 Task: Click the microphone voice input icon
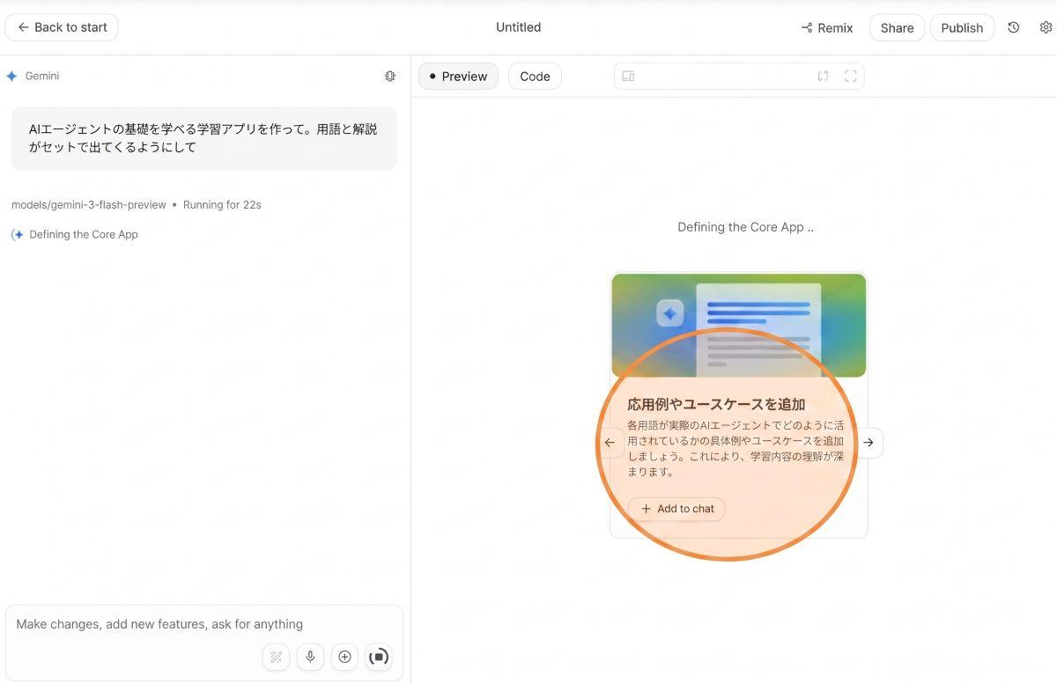310,657
